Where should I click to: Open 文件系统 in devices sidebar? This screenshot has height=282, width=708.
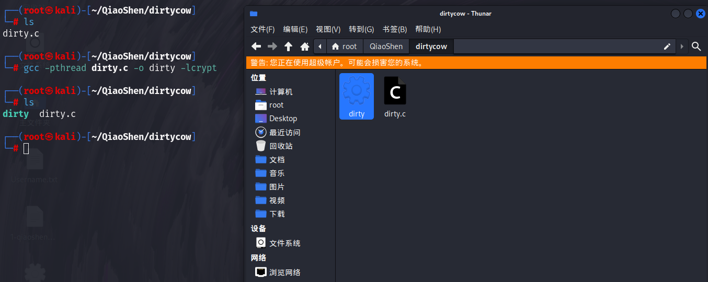[284, 243]
